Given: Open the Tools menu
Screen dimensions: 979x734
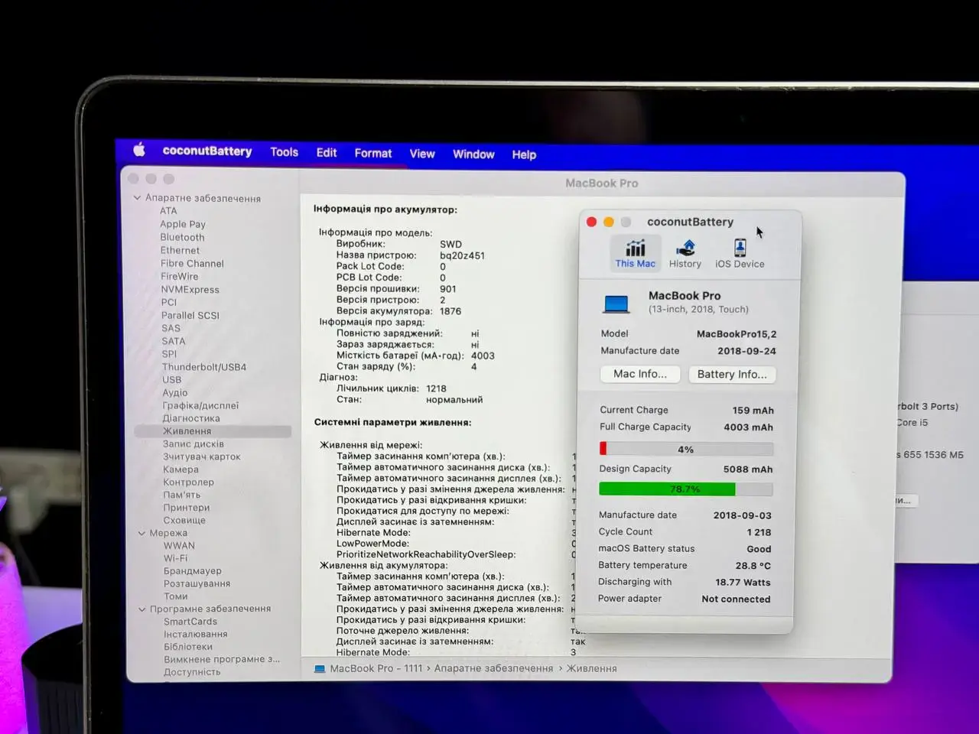Looking at the screenshot, I should tap(284, 152).
